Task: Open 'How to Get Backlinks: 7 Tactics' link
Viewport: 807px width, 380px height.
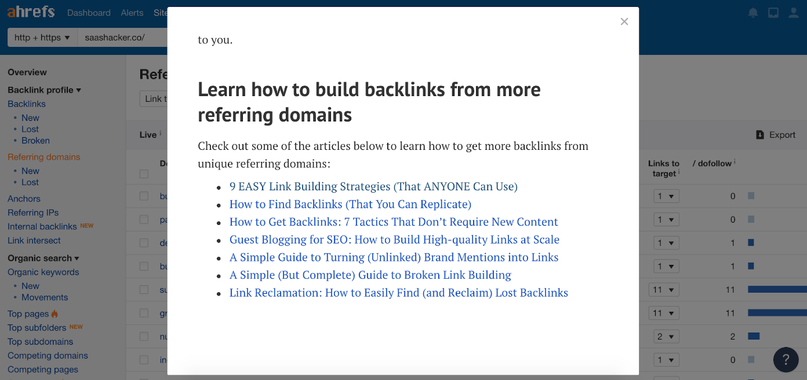Action: (x=394, y=222)
